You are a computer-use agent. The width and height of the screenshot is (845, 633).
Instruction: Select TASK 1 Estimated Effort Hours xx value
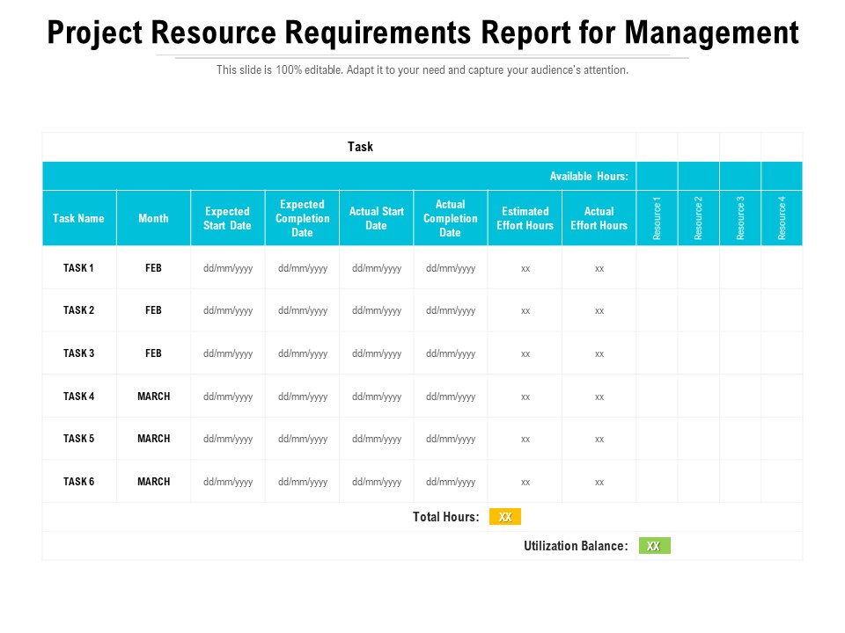(525, 269)
